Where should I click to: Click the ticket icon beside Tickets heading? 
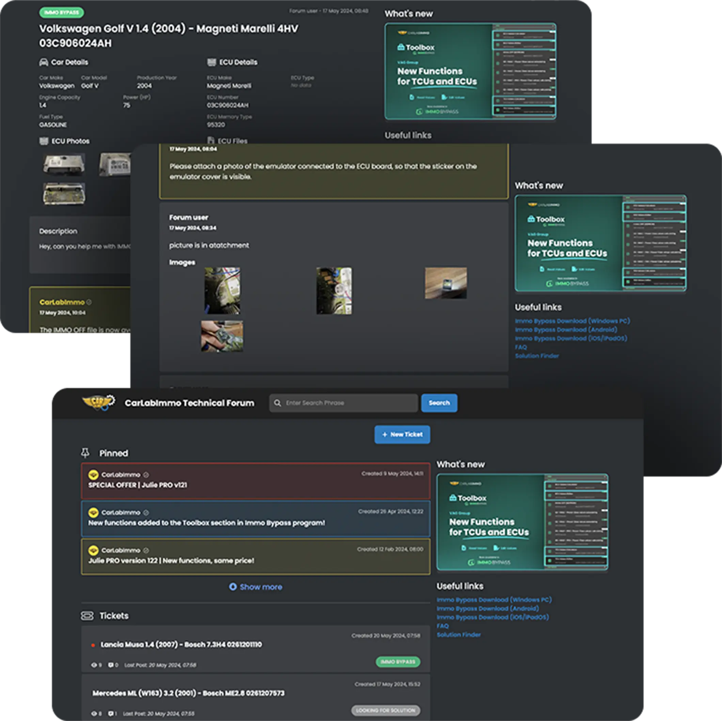[87, 616]
